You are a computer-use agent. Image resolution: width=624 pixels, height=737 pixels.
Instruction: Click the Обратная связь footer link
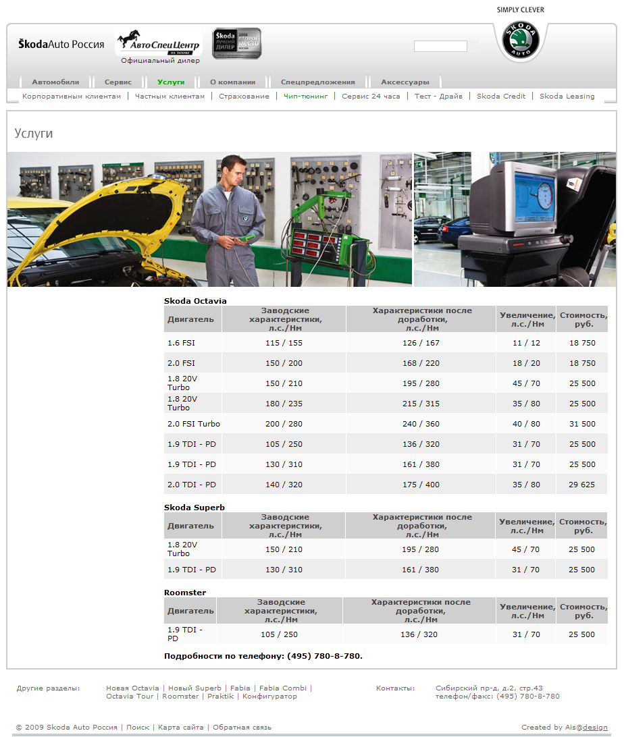coord(242,727)
